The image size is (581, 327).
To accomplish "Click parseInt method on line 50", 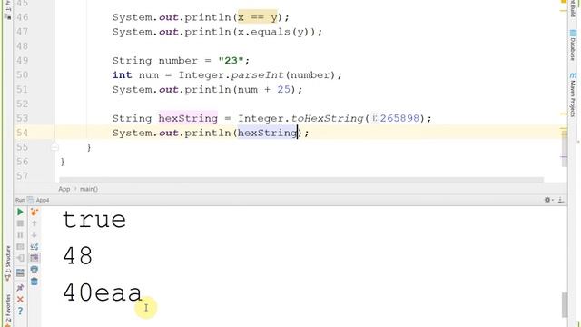I will coord(257,74).
